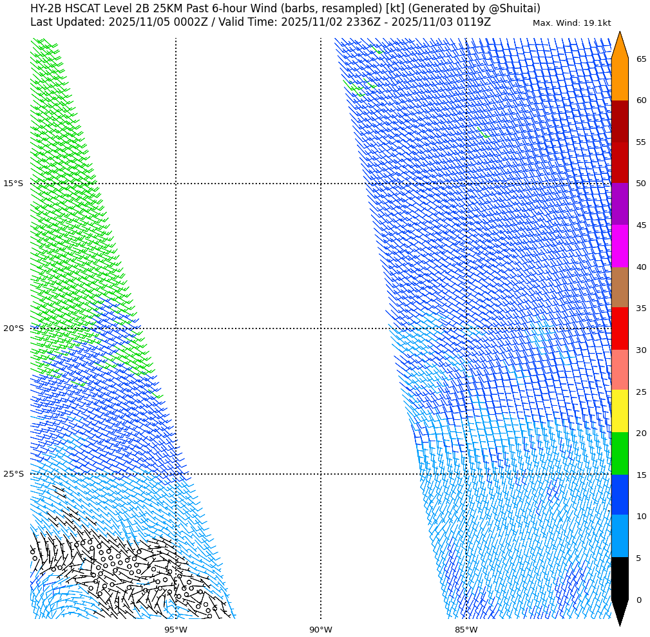Click the magenta 40-45 kt colorbar segment
This screenshot has width=650, height=637.
coord(619,246)
